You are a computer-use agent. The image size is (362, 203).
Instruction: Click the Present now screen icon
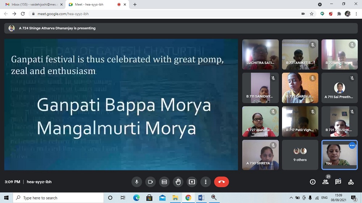pyautogui.click(x=192, y=182)
